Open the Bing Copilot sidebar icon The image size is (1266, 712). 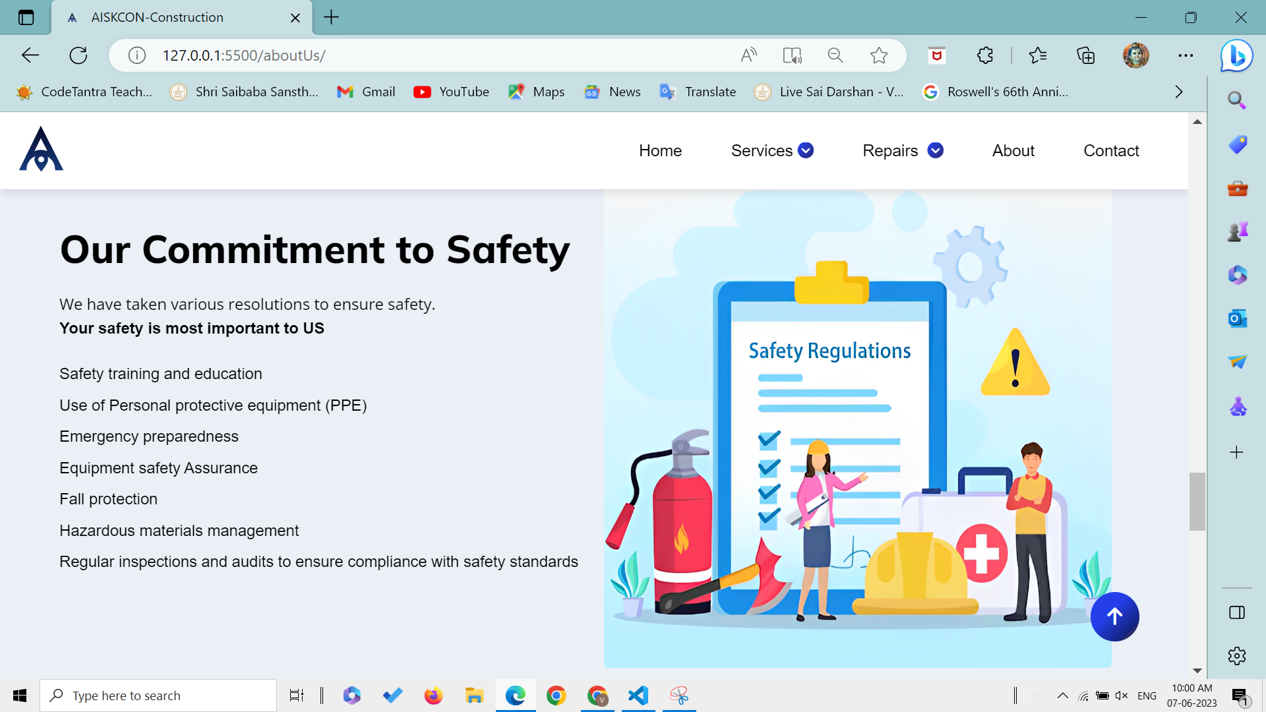pos(1236,55)
